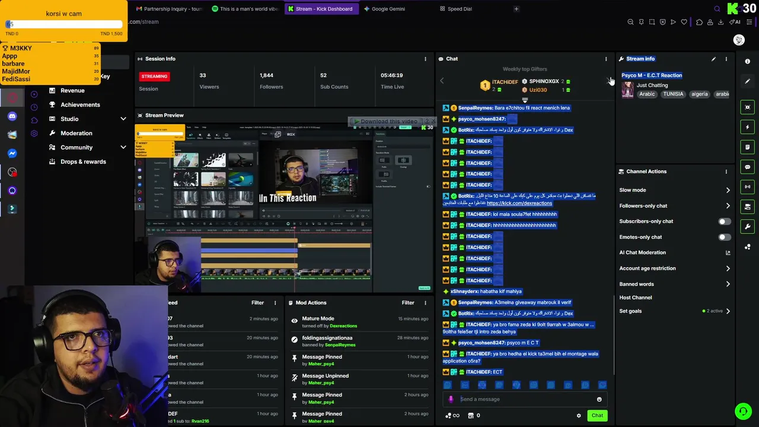Toggle Emotes-only chat switch
The image size is (759, 427).
[725, 237]
